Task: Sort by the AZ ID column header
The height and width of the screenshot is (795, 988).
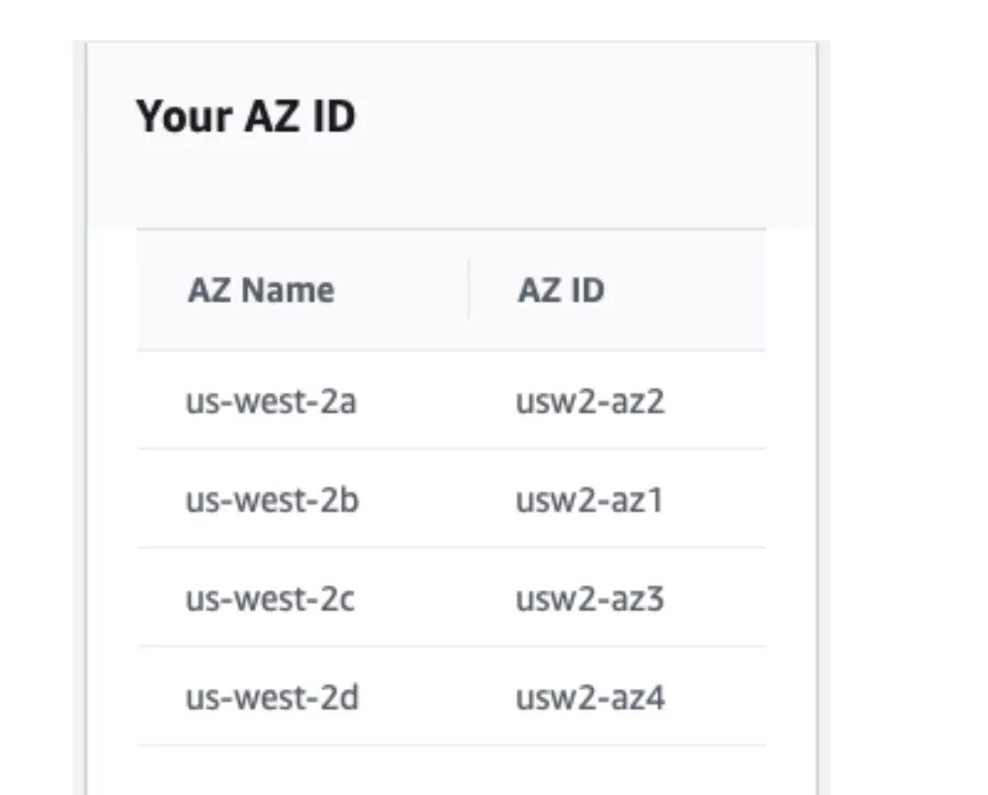Action: point(561,291)
